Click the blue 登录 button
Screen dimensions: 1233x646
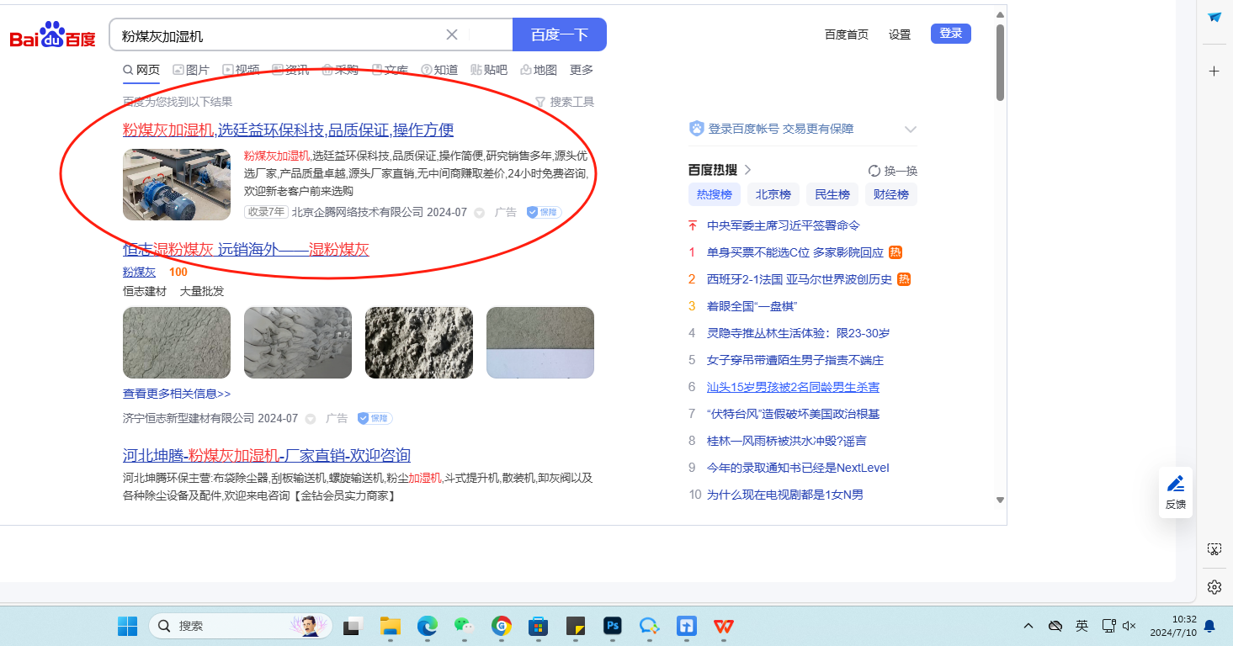951,34
